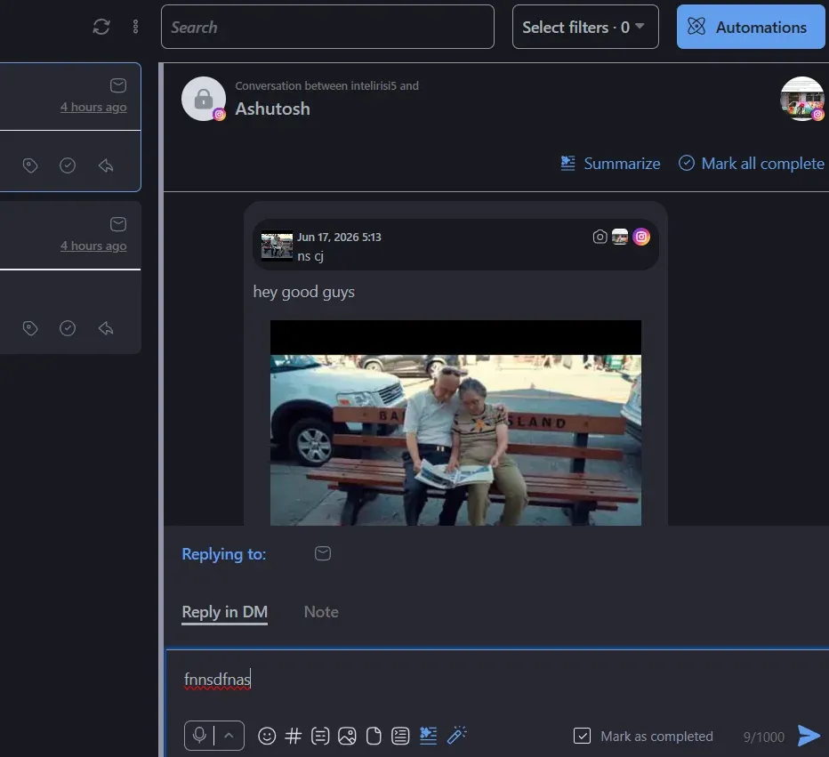Viewport: 829px width, 757px height.
Task: Open the emoji picker
Action: (267, 736)
